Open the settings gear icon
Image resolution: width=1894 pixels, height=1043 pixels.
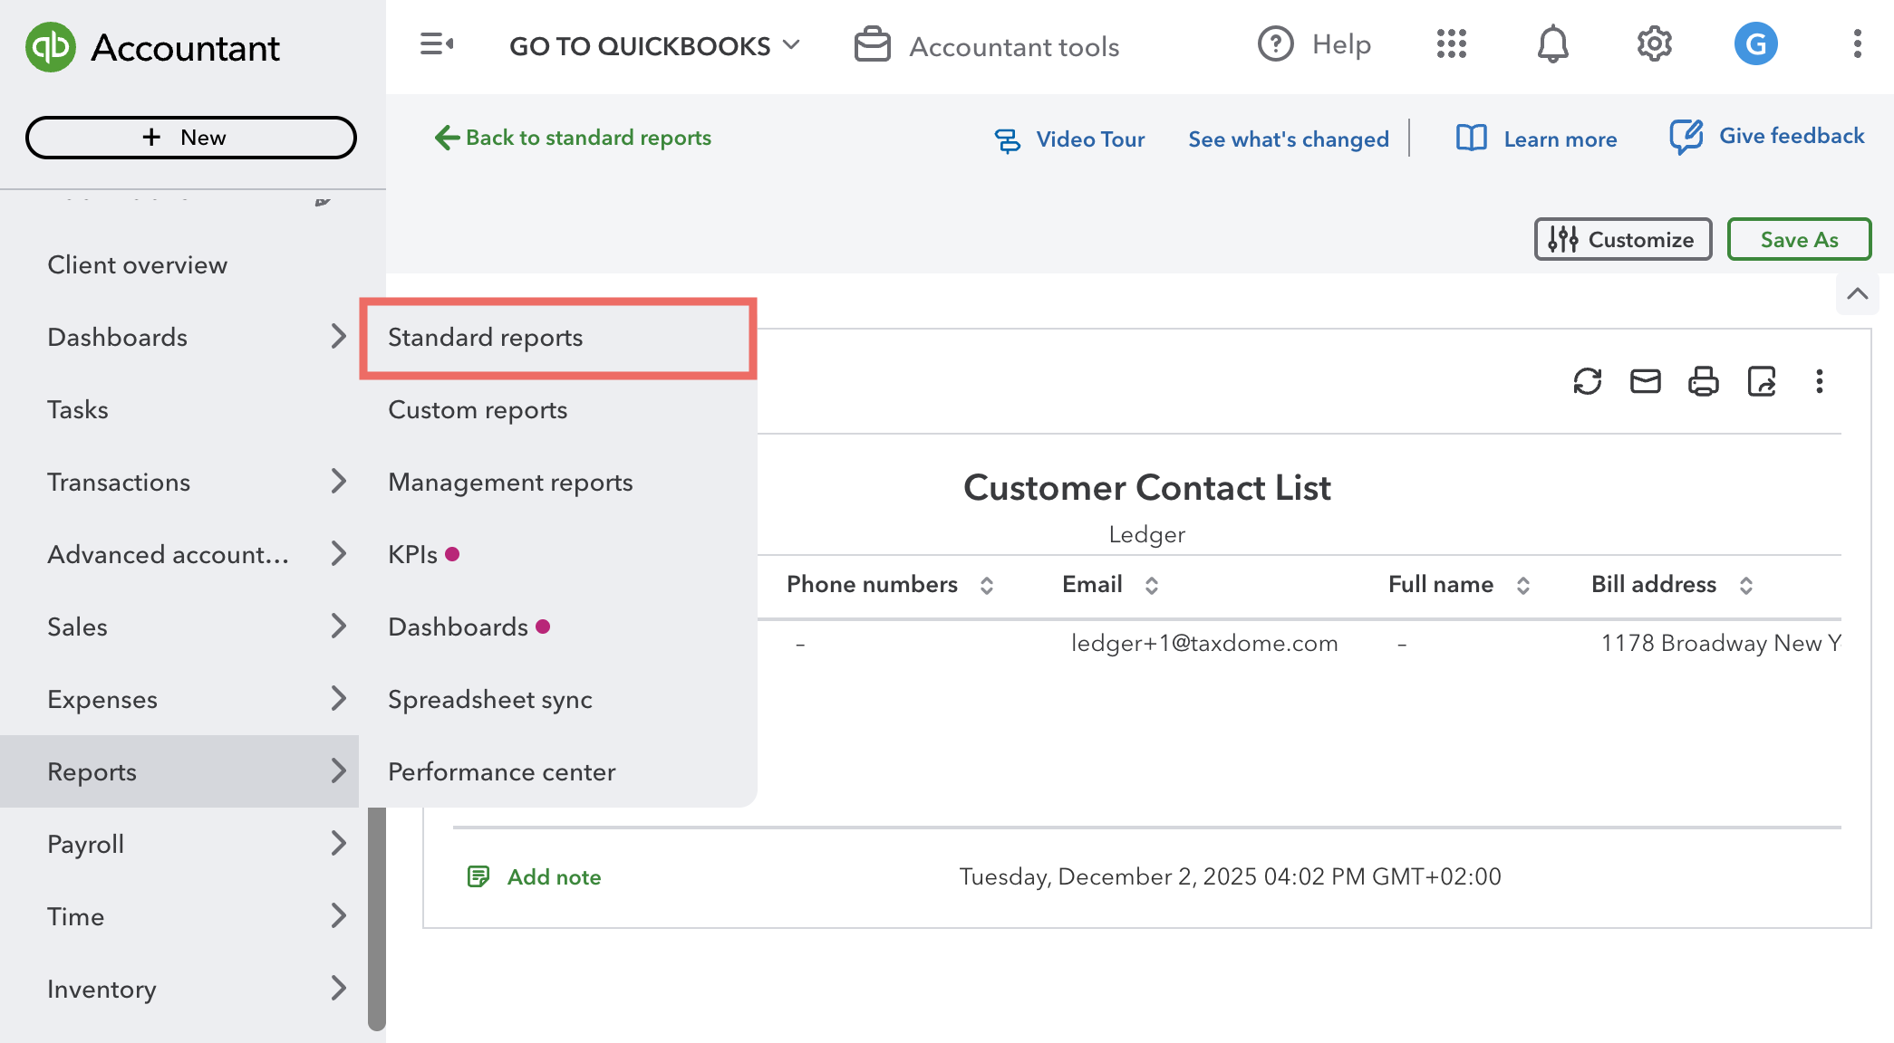pos(1654,44)
